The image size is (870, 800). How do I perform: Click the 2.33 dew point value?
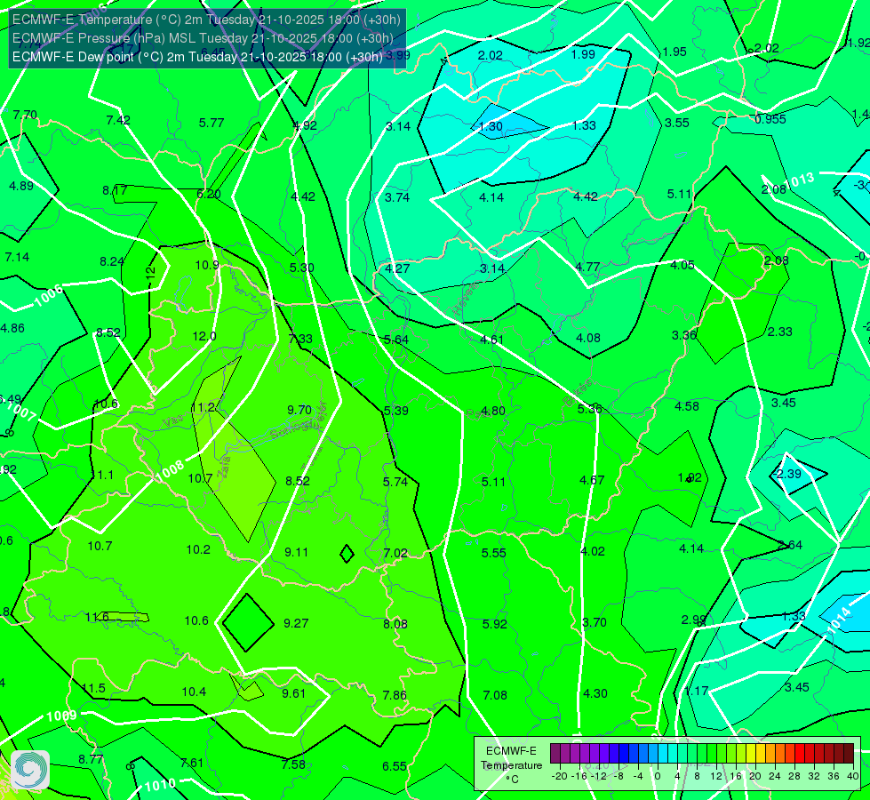coord(779,332)
